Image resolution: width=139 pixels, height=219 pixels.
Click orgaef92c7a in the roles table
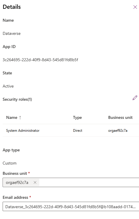118,131
